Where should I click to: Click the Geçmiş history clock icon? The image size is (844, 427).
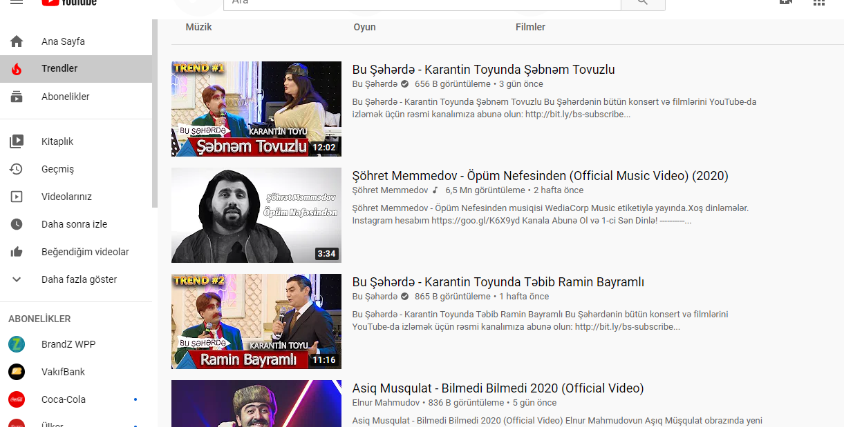coord(17,169)
